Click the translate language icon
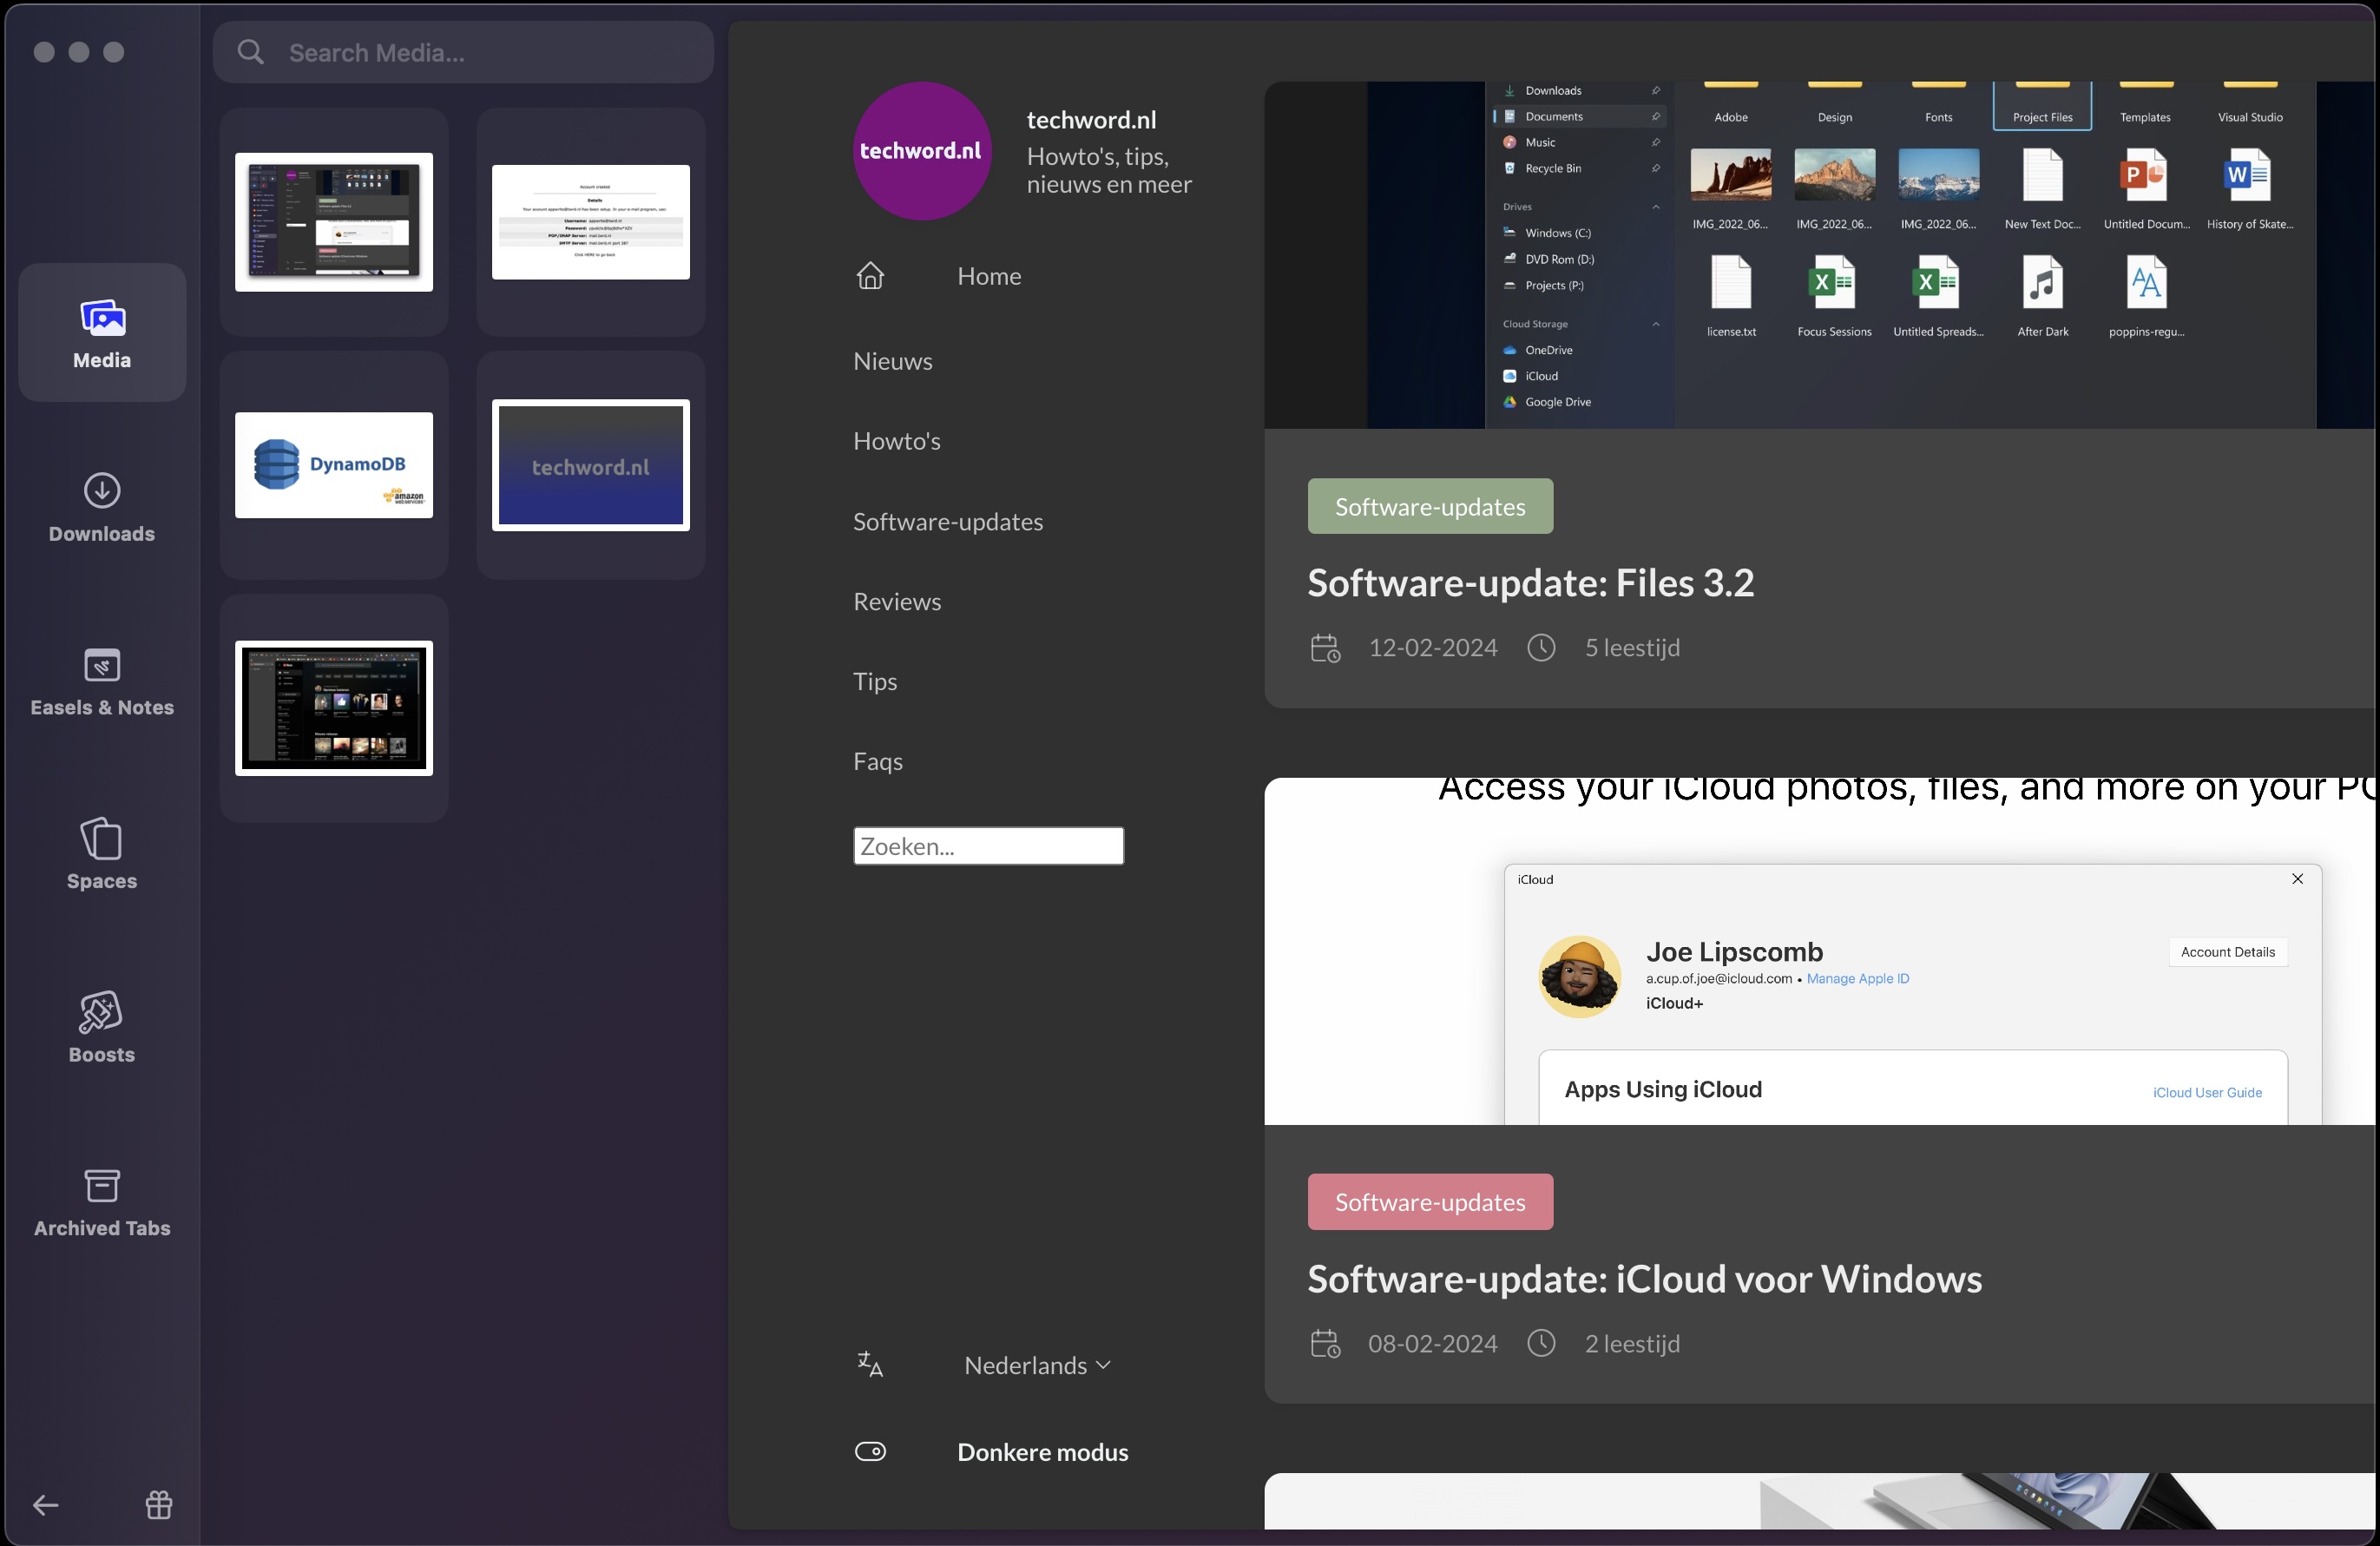Screen dimensions: 2380x1546 pos(870,1364)
